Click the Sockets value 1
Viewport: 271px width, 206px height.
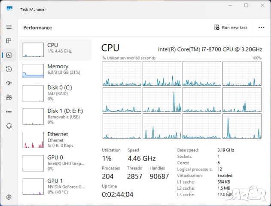tap(219, 156)
